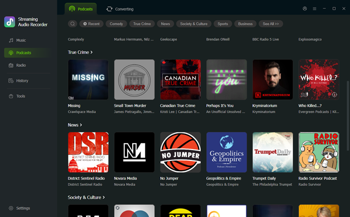The image size is (350, 217).
Task: Click the Geekscape author label
Action: pyautogui.click(x=169, y=39)
